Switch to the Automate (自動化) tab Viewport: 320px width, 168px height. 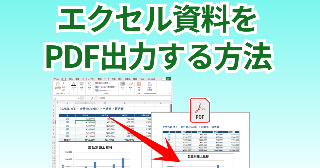(x=127, y=79)
